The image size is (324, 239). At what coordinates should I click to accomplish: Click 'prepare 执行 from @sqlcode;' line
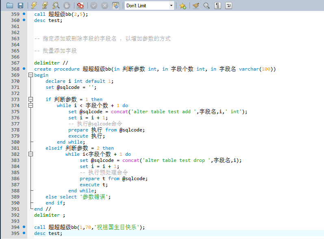tap(107, 130)
